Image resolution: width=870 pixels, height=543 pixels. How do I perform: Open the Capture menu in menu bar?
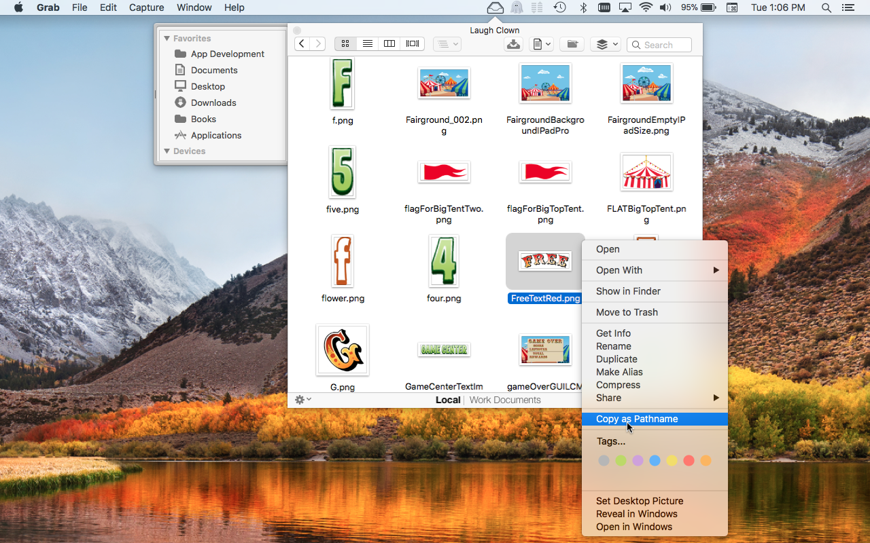click(146, 7)
